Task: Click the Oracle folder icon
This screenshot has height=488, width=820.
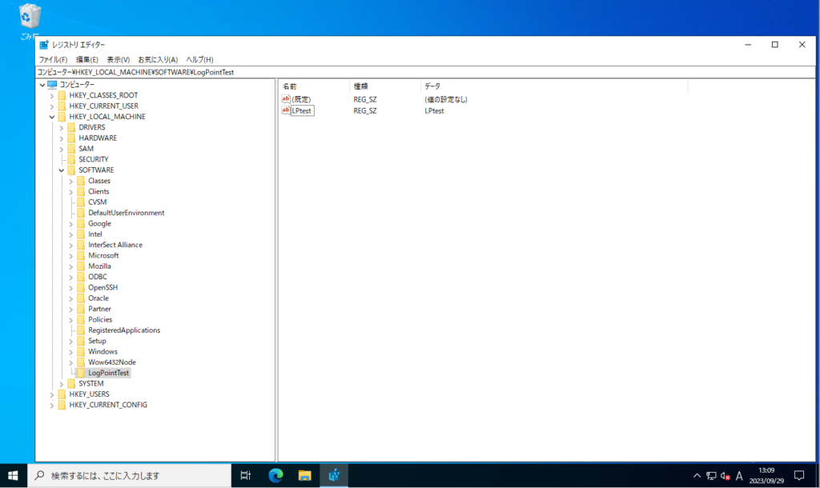Action: (81, 298)
